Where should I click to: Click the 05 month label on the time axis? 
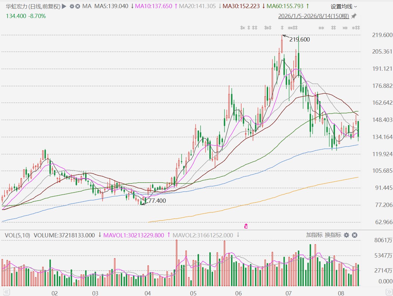[x=193, y=293]
